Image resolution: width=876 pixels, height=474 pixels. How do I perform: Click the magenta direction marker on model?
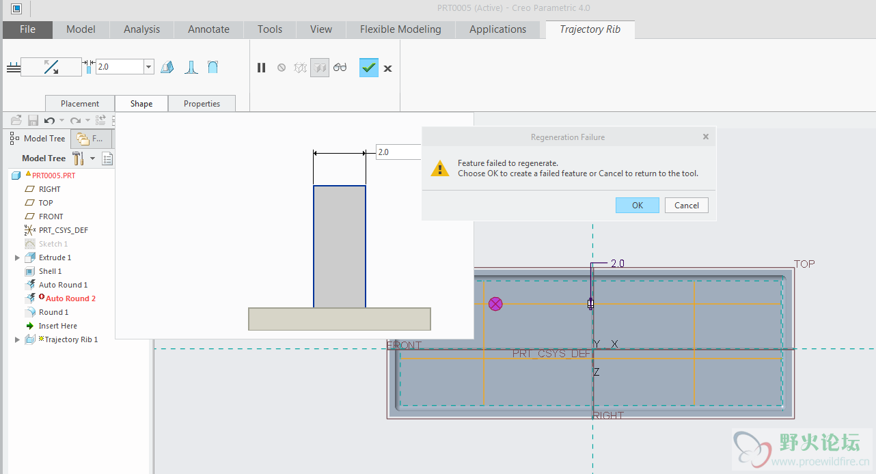495,304
